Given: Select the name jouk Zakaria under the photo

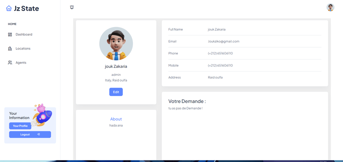Looking at the screenshot, I should 116,66.
